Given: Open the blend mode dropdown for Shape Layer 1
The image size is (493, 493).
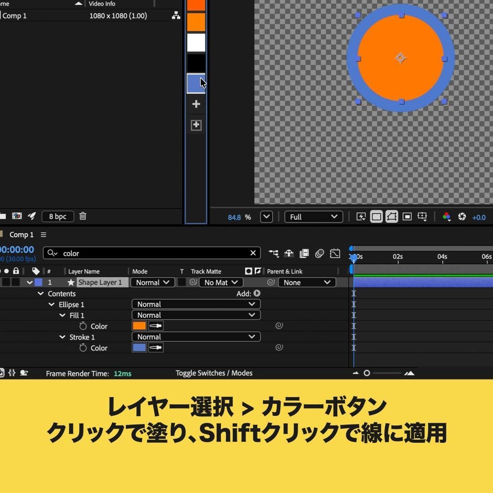Looking at the screenshot, I should coord(152,282).
